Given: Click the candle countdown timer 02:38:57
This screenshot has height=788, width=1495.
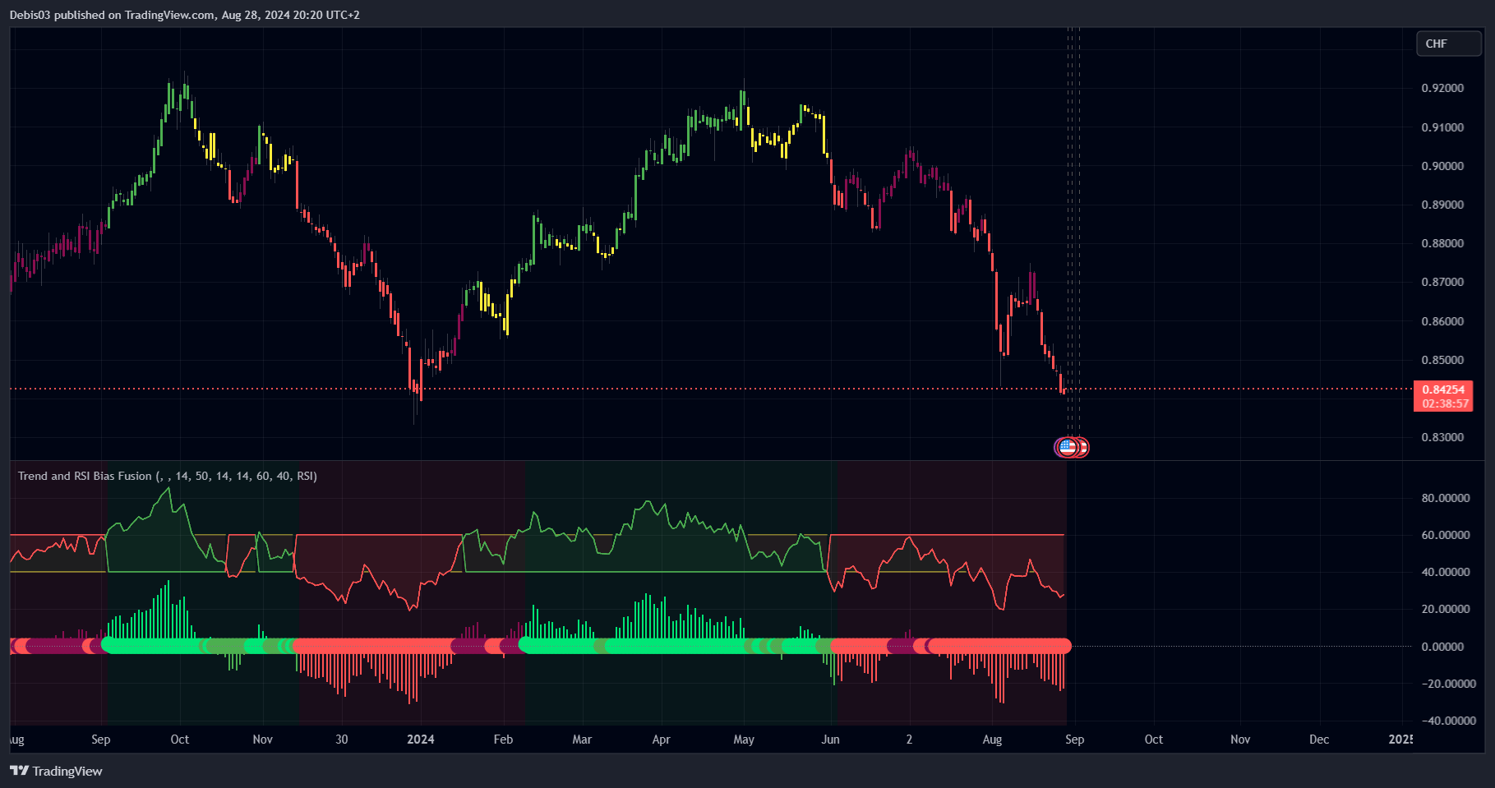Looking at the screenshot, I should (x=1445, y=403).
